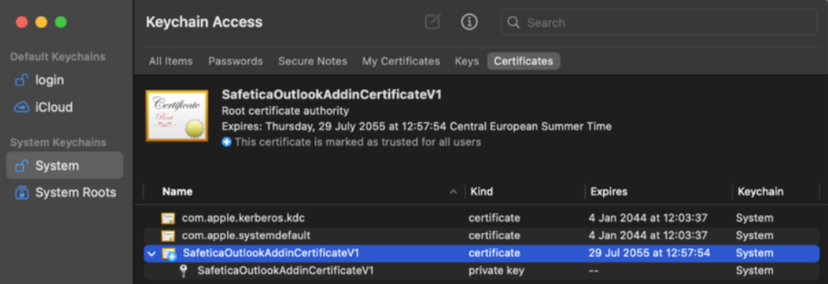Select the com.apple.kerberos.kdc row
This screenshot has width=828, height=284.
(482, 218)
